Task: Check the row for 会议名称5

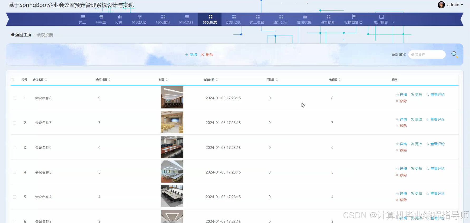Action: point(15,172)
